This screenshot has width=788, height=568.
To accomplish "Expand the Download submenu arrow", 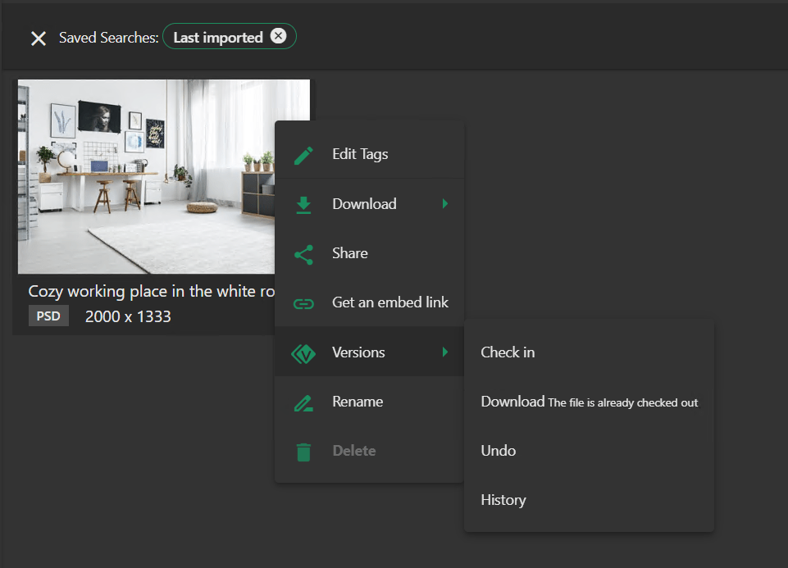I will pyautogui.click(x=445, y=204).
